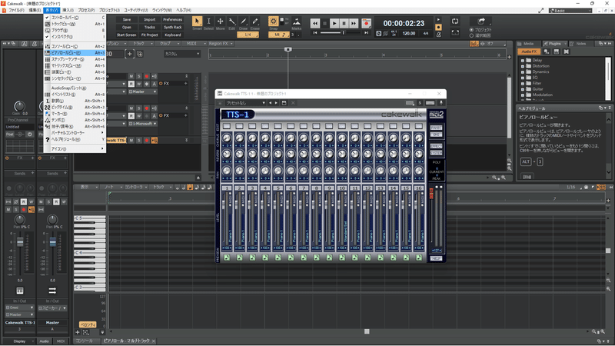The image size is (615, 346).
Task: Toggle the loop on/off icon
Action: 455,22
